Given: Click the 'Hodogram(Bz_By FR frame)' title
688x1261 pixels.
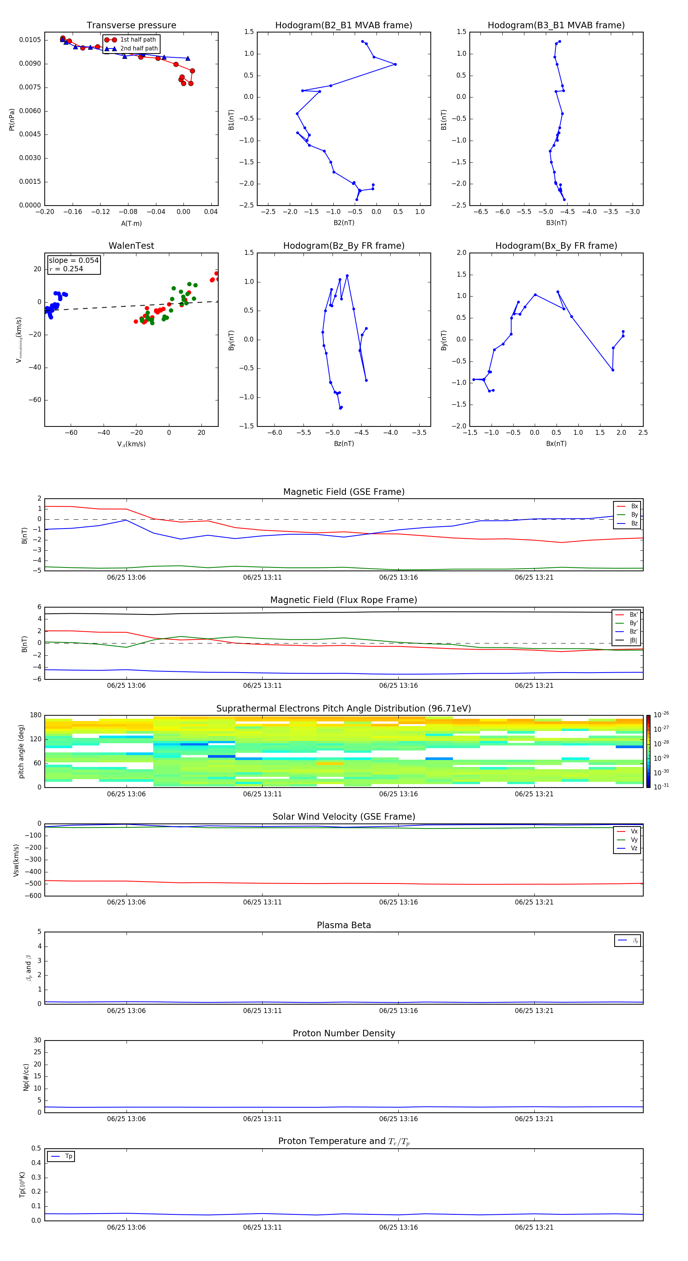Looking at the screenshot, I should [344, 246].
